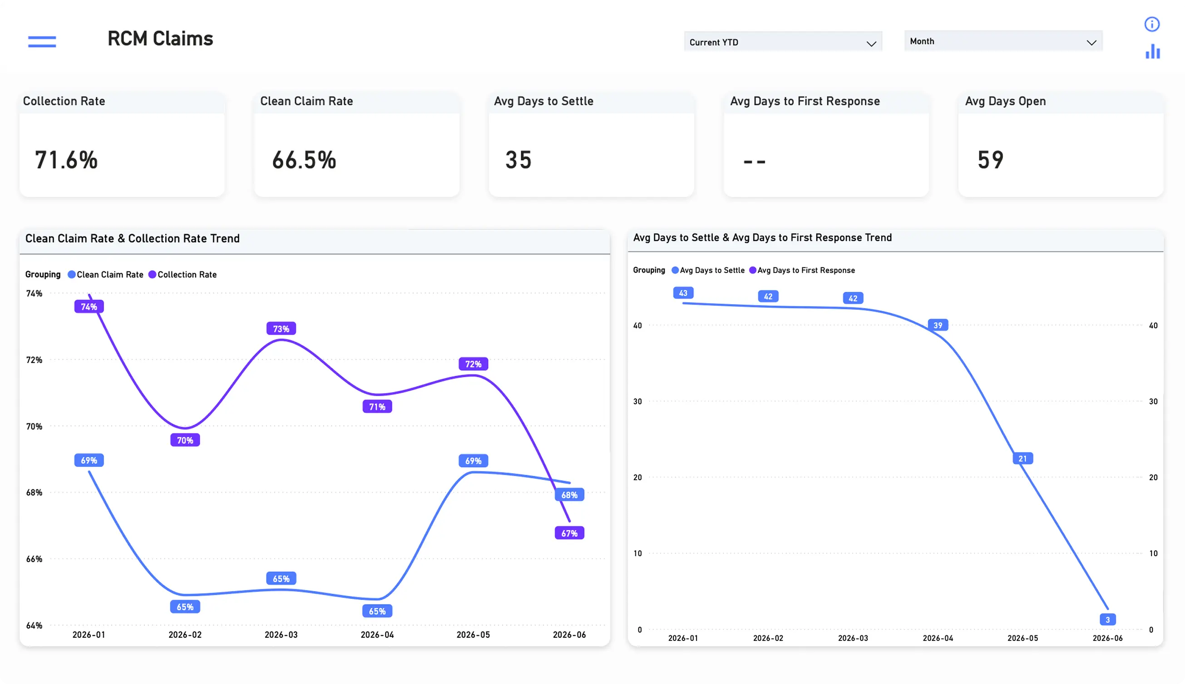1185x684 pixels.
Task: Click 2026-03 axis label in left chart
Action: click(x=281, y=635)
